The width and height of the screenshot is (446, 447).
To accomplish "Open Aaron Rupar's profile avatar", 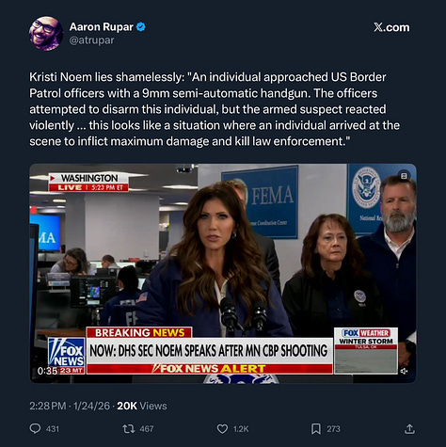I will coord(46,33).
